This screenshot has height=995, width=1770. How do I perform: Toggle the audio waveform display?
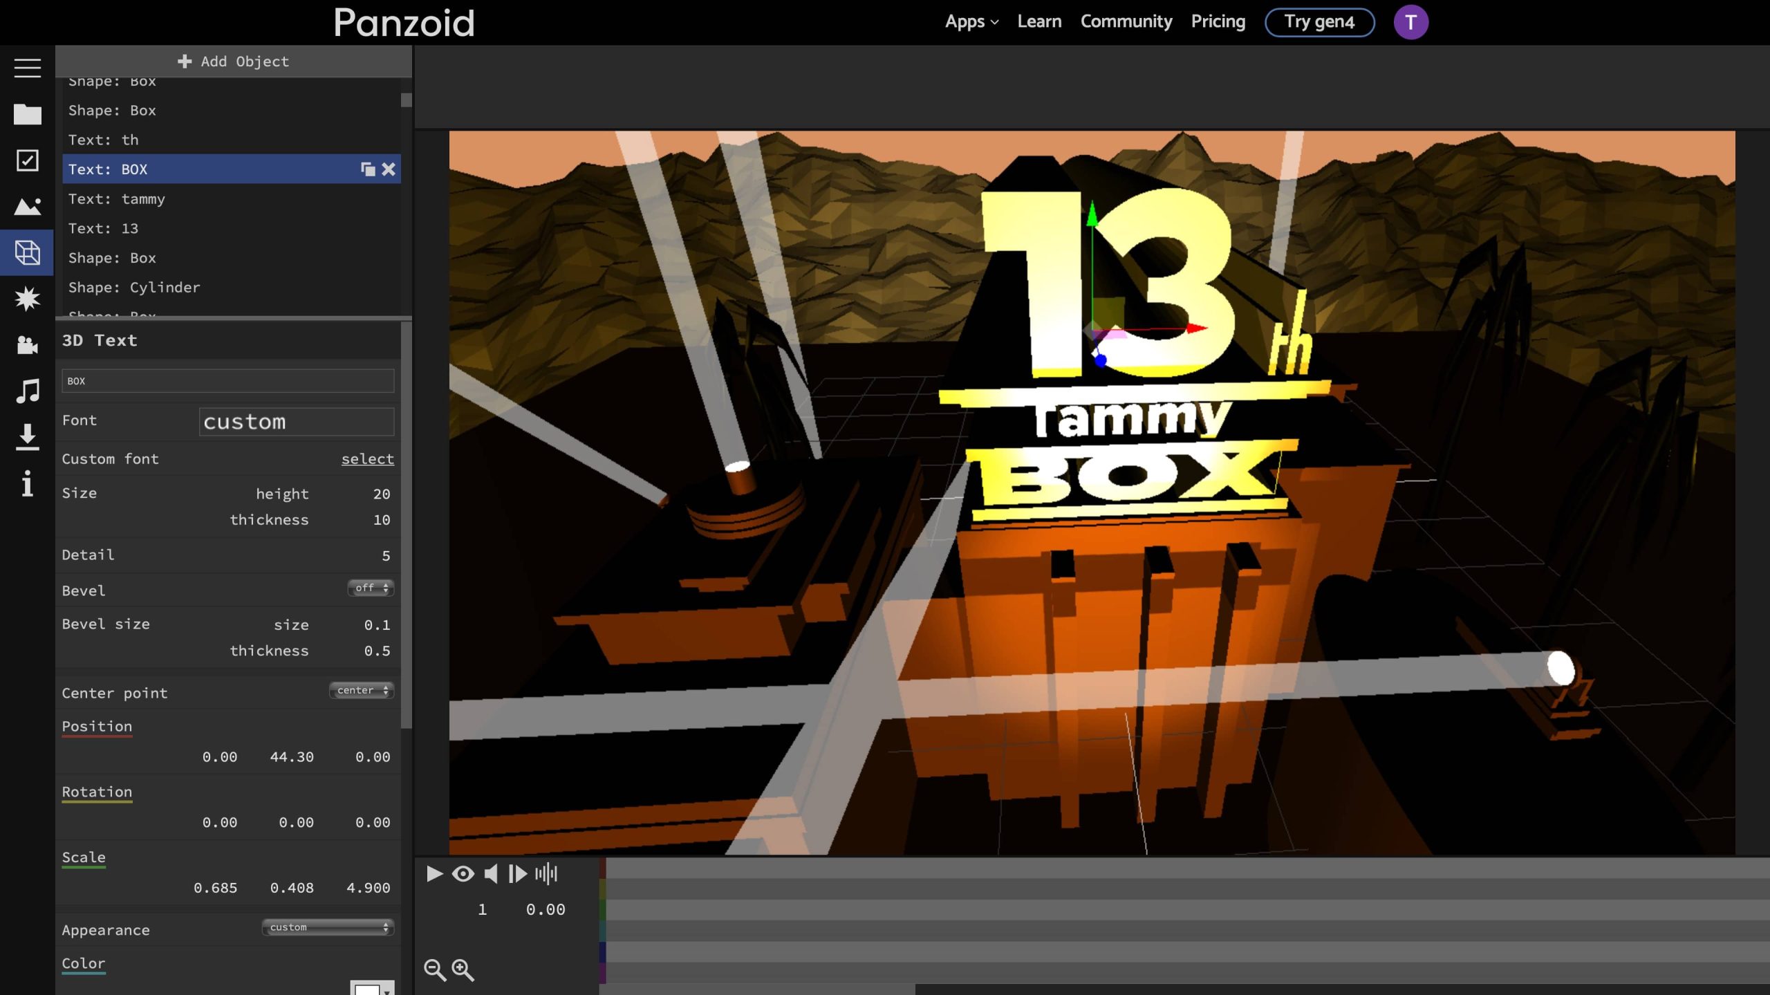(x=546, y=874)
